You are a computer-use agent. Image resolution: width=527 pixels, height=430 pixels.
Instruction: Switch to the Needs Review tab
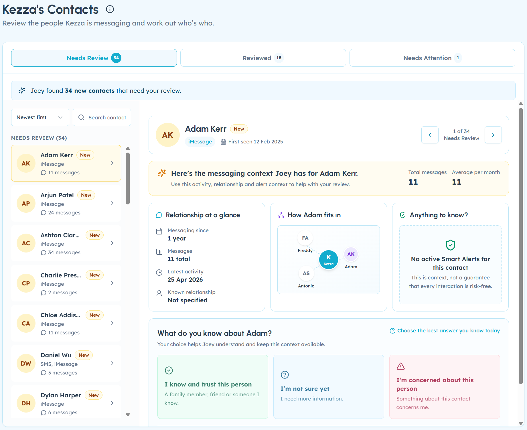point(94,58)
